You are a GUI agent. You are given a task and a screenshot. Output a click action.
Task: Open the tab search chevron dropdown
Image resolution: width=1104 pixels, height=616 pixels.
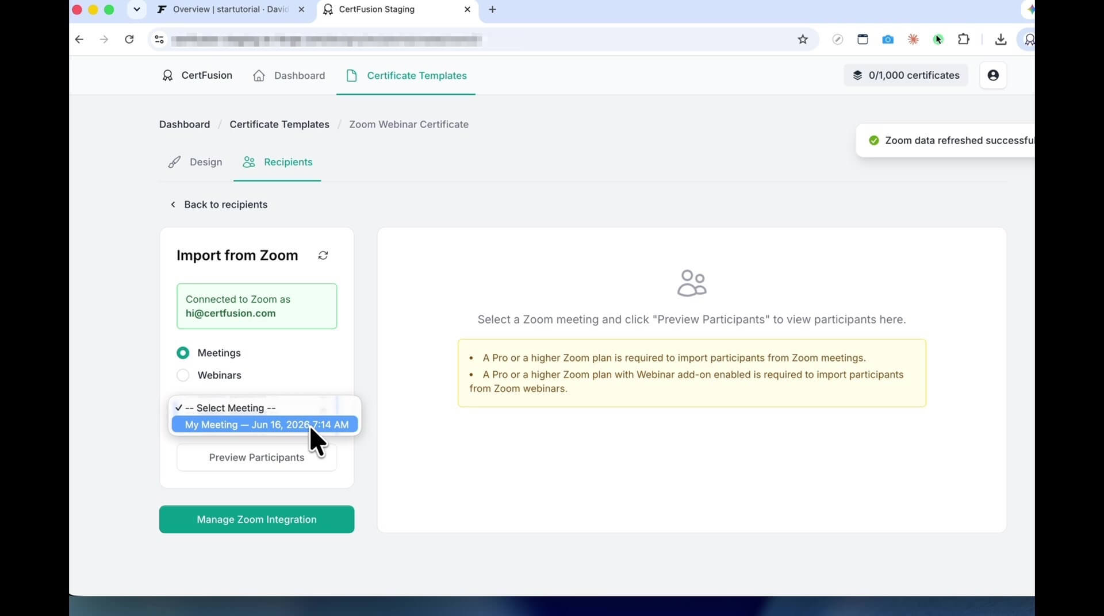136,9
